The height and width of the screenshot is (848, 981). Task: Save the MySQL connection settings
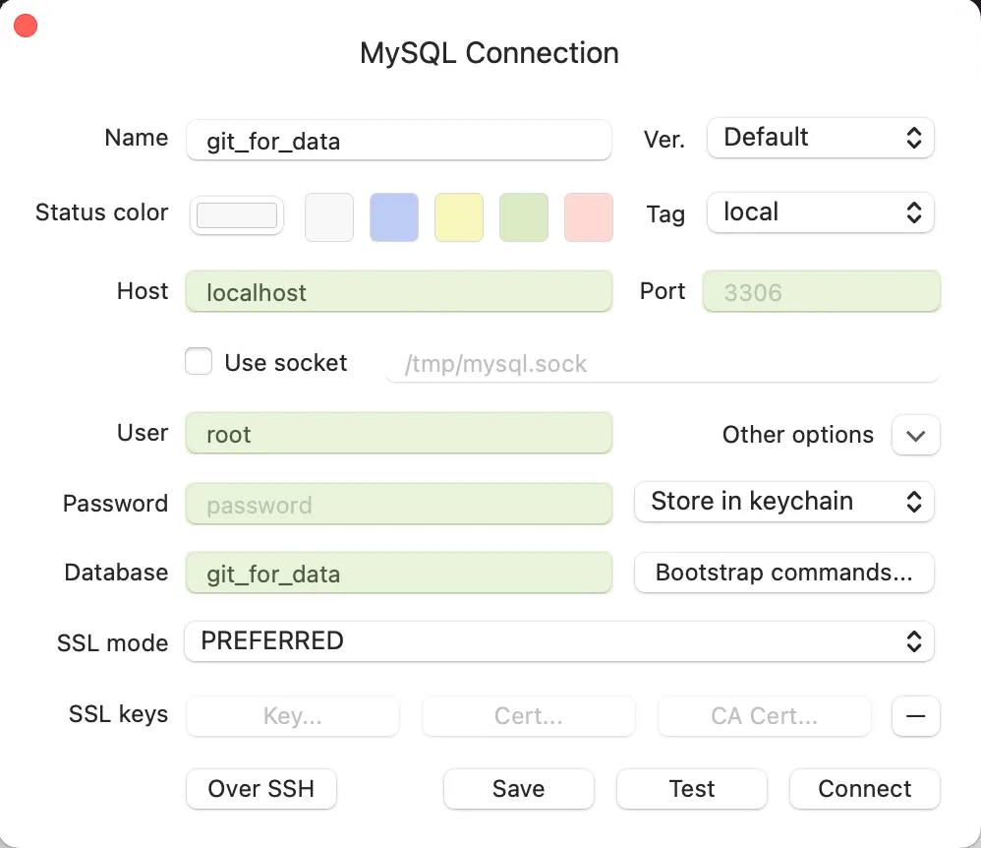point(518,788)
